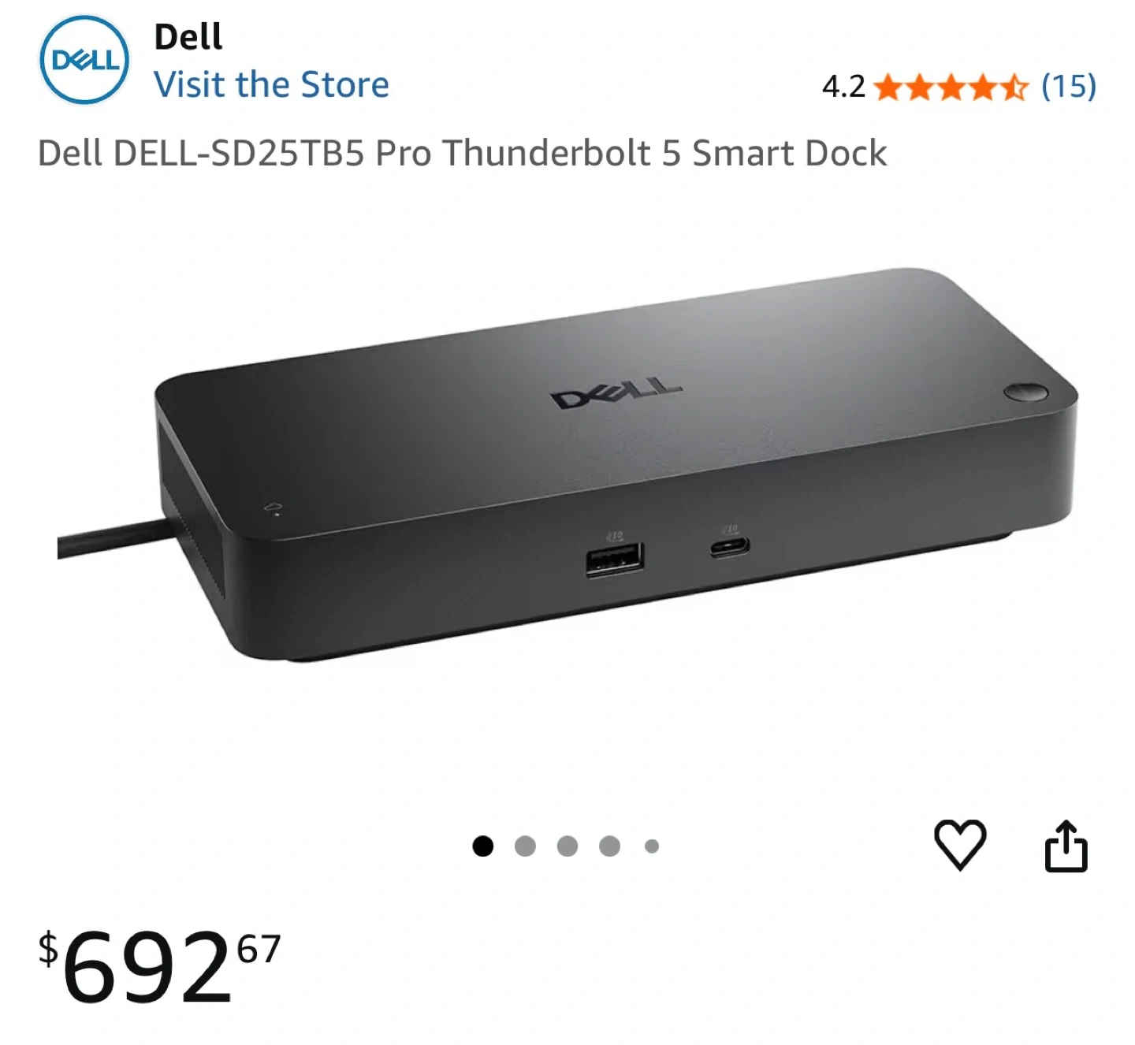Click the USB-C port on the dock
This screenshot has width=1135, height=1045.
click(729, 547)
